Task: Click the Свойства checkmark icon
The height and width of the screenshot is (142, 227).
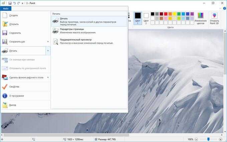Action: (x=5, y=87)
